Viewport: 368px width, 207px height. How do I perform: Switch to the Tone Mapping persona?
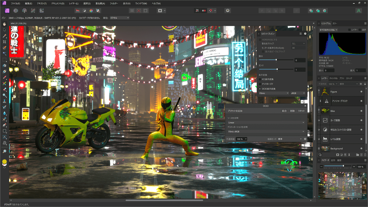pyautogui.click(x=33, y=10)
